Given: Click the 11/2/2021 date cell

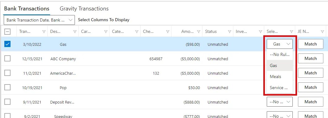Looking at the screenshot, I should 32,73.
